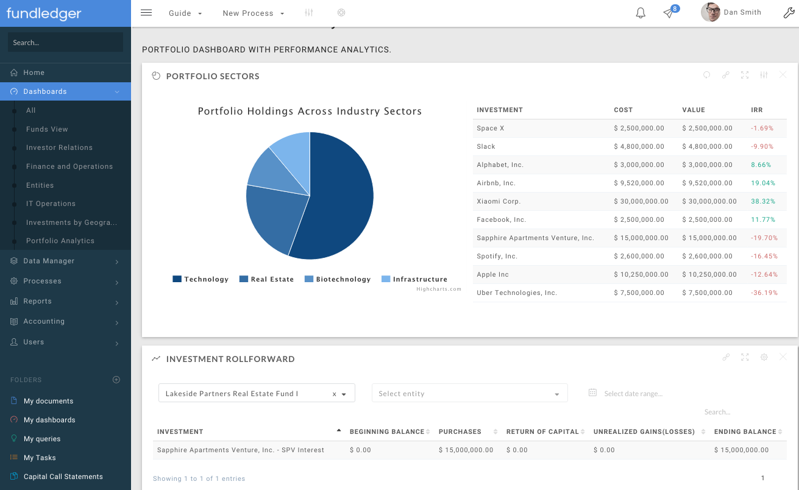
Task: Open the notifications bell
Action: (x=641, y=13)
